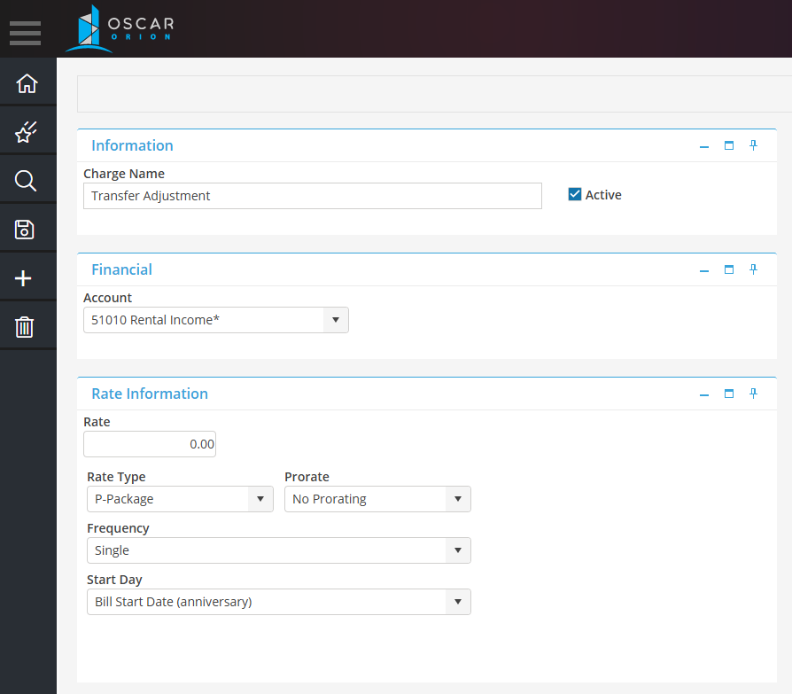Uncheck the Active checkbox

[575, 195]
